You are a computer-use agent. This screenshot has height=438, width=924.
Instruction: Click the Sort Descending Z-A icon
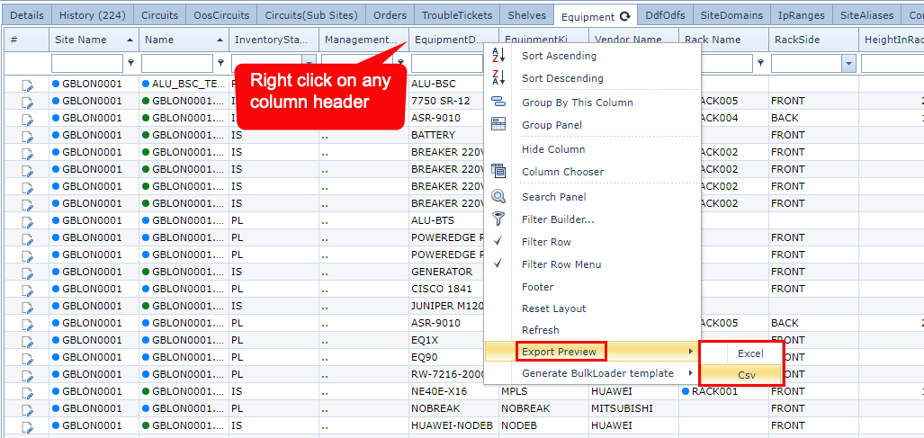click(498, 78)
